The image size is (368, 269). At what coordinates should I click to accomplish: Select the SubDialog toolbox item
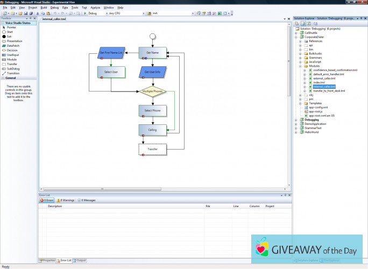[x=12, y=68]
